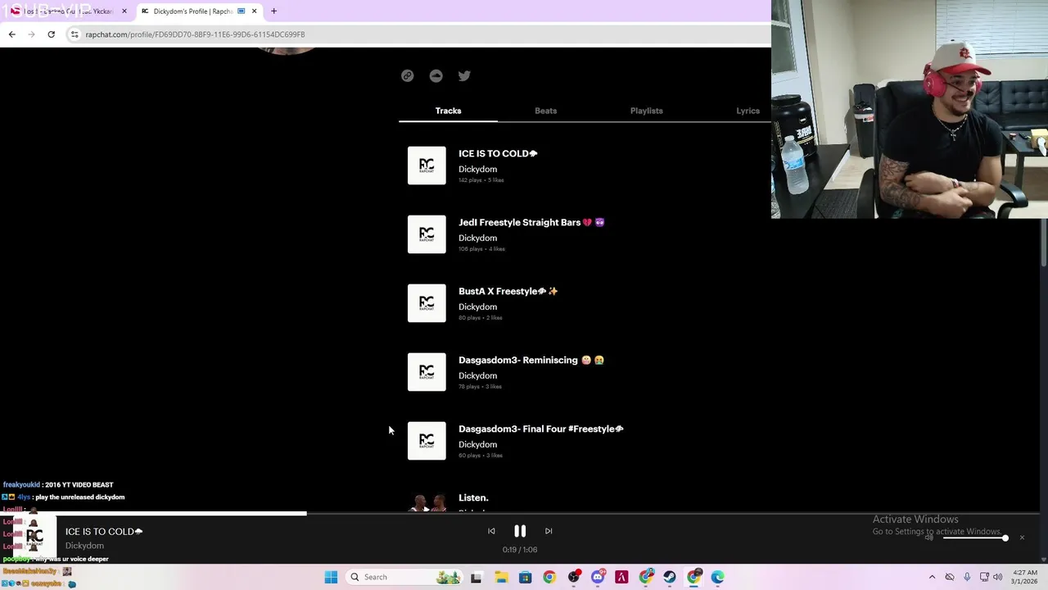Image resolution: width=1048 pixels, height=590 pixels.
Task: Open Steam from the taskbar
Action: tap(670, 577)
